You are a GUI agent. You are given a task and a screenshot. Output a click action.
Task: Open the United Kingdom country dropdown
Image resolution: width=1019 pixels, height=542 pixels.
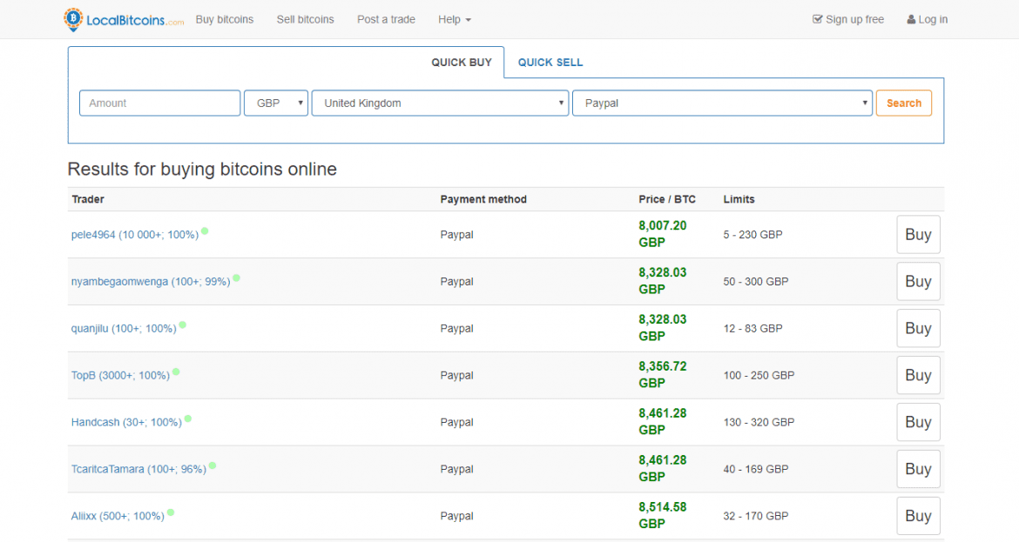point(440,103)
